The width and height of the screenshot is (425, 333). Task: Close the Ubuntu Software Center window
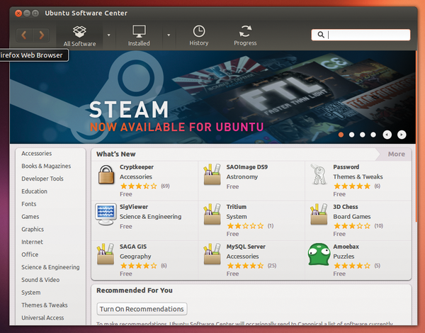(x=18, y=13)
